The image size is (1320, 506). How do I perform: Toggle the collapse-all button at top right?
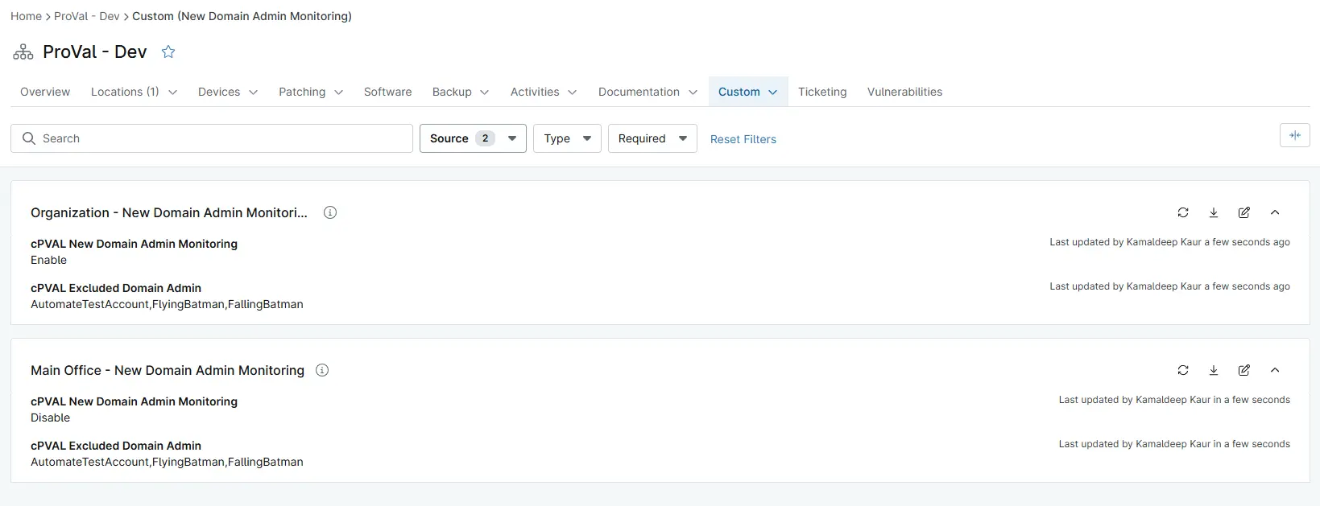point(1294,135)
